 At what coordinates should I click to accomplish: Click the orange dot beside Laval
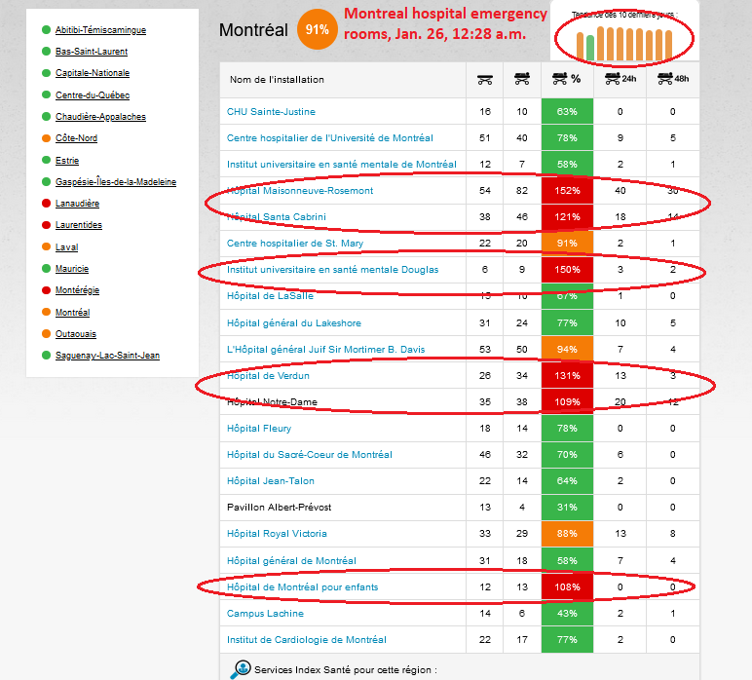coord(46,247)
